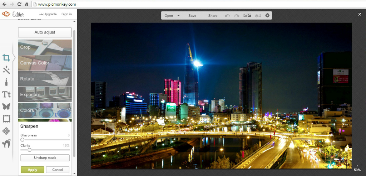366x176 pixels.
Task: Click the sidebar scroll down arrow
Action: tap(74, 174)
